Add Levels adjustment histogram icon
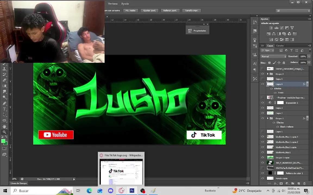Image resolution: width=313 pixels, height=195 pixels. coord(277,28)
